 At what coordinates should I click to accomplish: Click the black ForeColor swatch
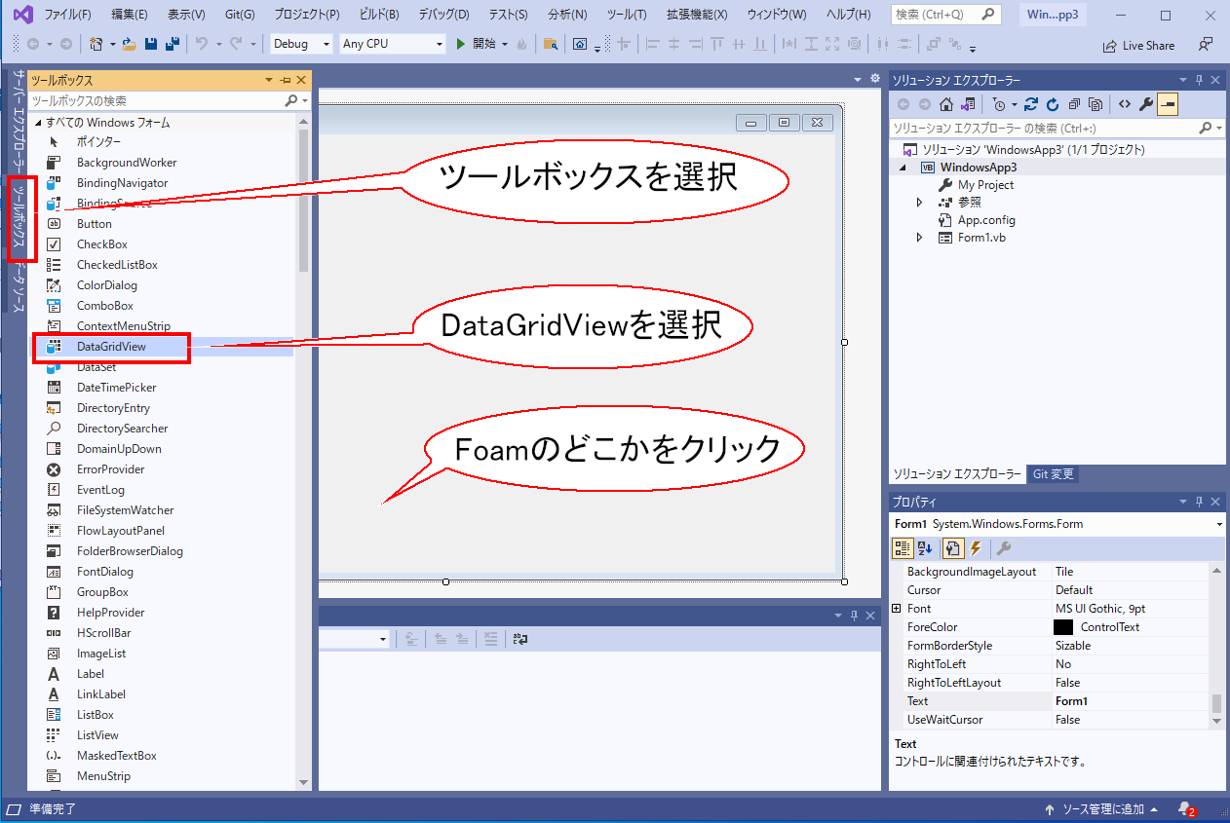pos(1063,627)
